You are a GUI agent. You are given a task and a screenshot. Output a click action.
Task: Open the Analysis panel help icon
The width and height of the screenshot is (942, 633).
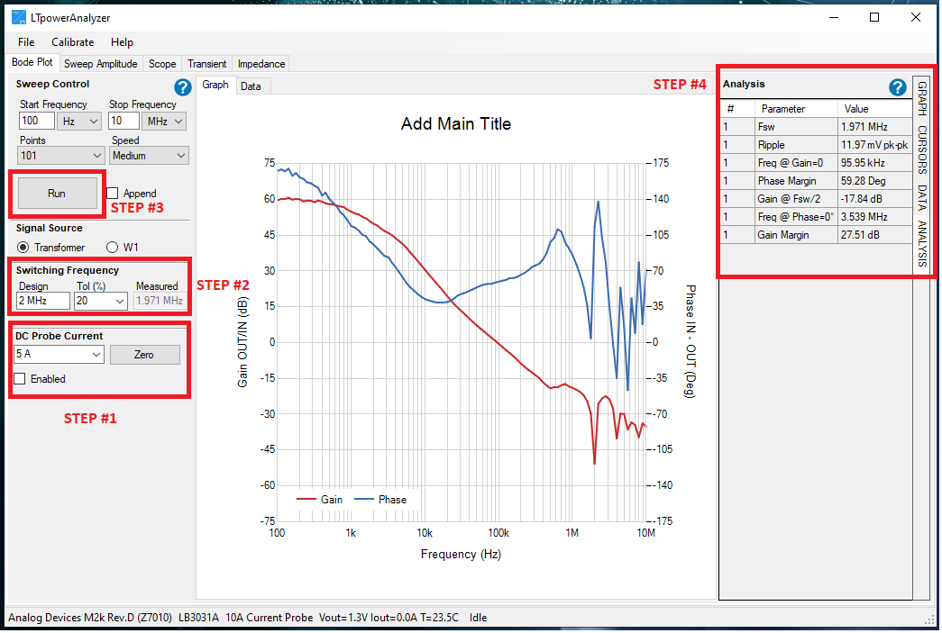(897, 87)
